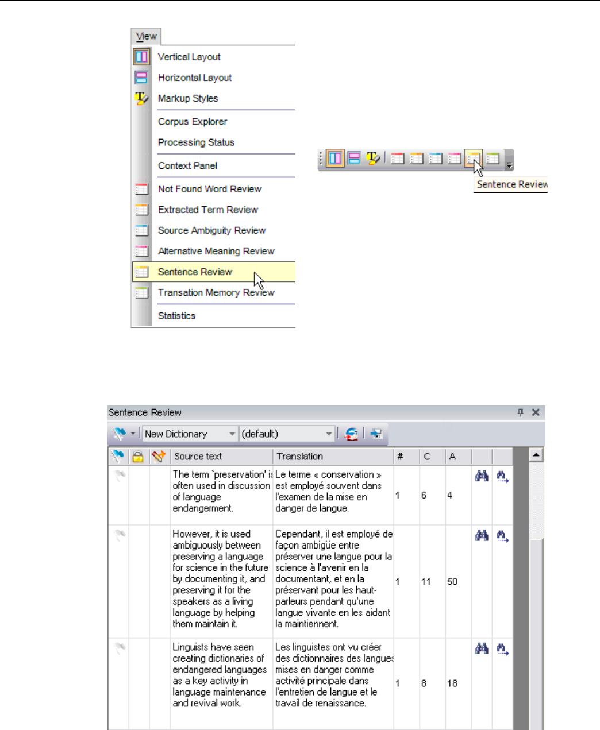
Task: Open the View menu header
Action: pos(147,36)
